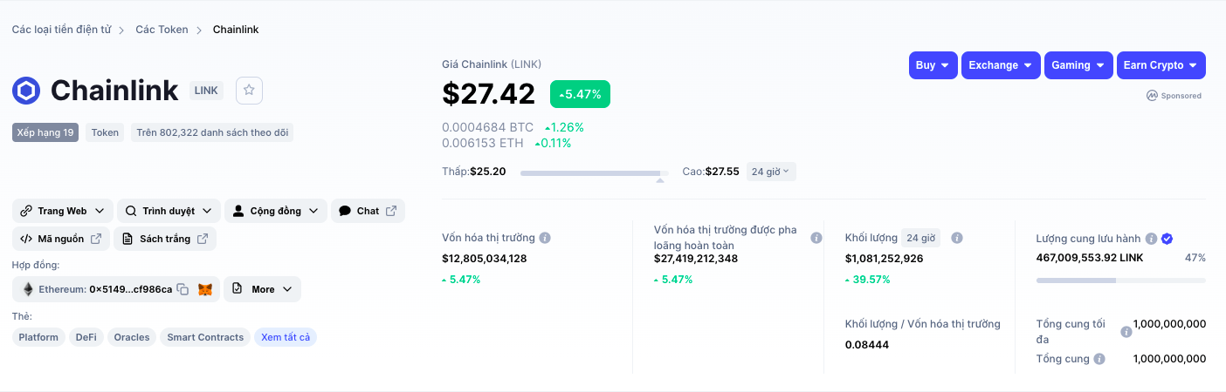Expand the Trình duyệt explorers dropdown
1226x392 pixels.
[x=169, y=211]
